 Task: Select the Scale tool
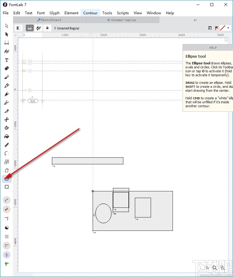pyautogui.click(x=7, y=162)
